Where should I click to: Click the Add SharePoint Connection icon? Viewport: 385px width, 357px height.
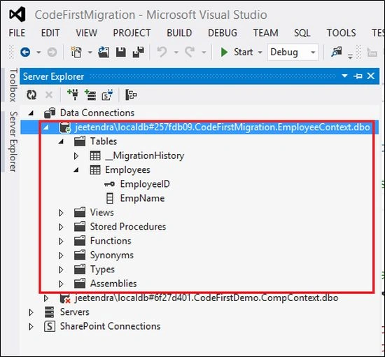(107, 94)
